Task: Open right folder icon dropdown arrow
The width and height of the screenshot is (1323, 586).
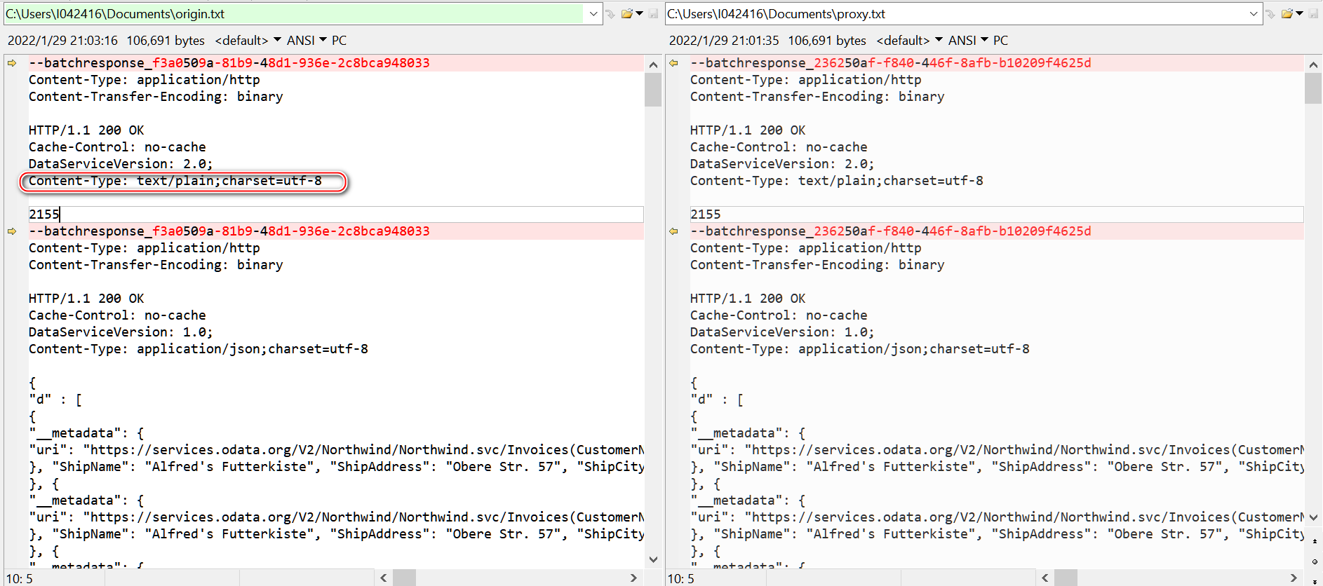Action: click(1299, 14)
